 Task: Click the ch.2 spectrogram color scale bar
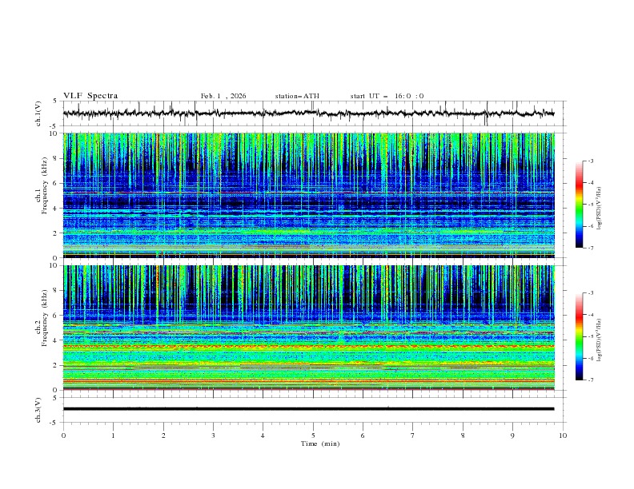tap(579, 337)
